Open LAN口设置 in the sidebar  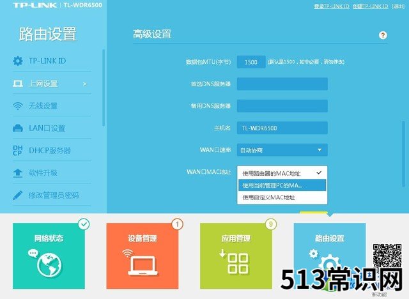pos(52,128)
